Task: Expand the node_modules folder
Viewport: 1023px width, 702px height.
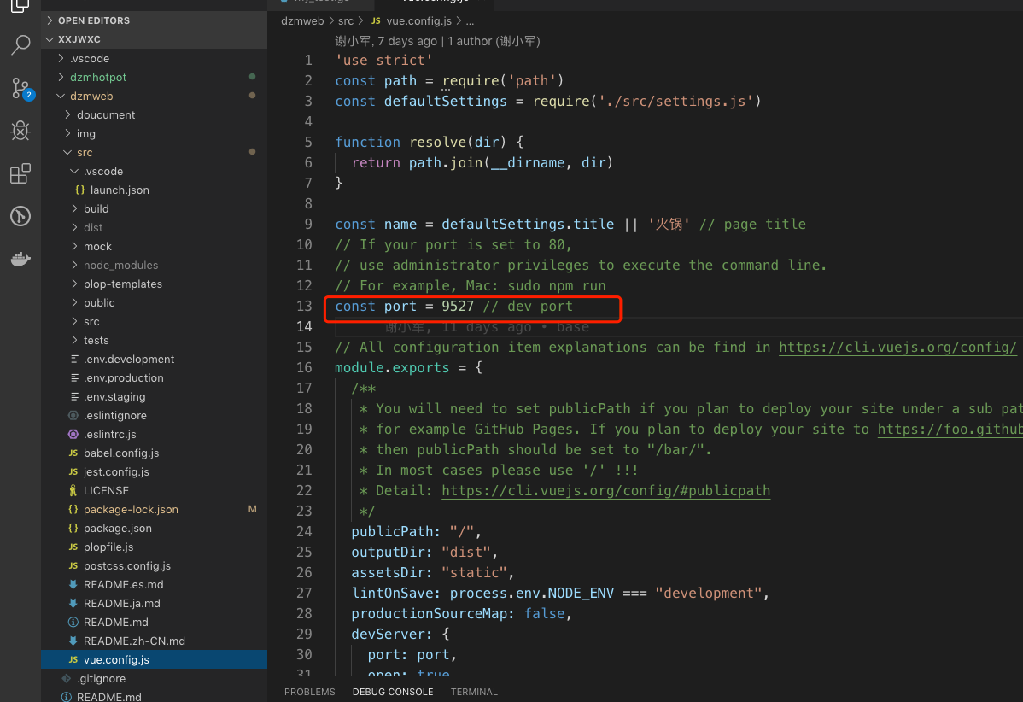Action: [x=154, y=265]
